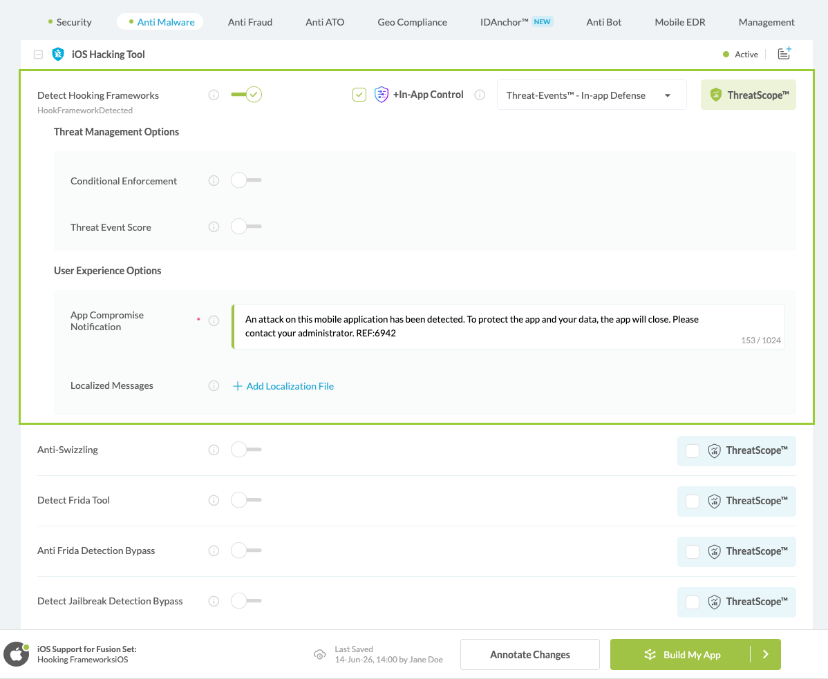Click the HookFrameworkDetected event name
This screenshot has height=679, width=828.
tap(85, 111)
